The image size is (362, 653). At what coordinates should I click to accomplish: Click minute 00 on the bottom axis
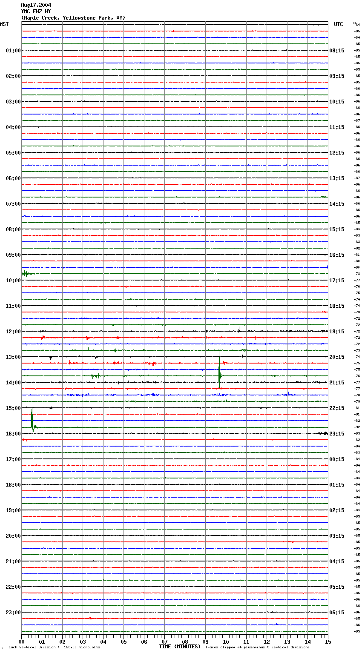tap(21, 642)
